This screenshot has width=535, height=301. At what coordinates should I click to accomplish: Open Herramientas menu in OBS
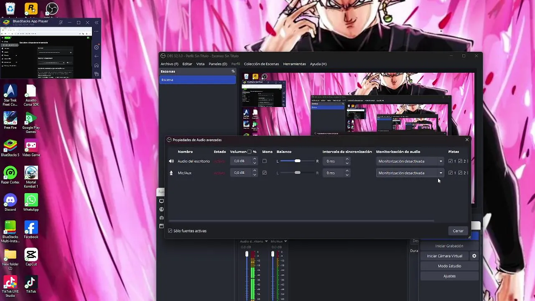tap(295, 64)
